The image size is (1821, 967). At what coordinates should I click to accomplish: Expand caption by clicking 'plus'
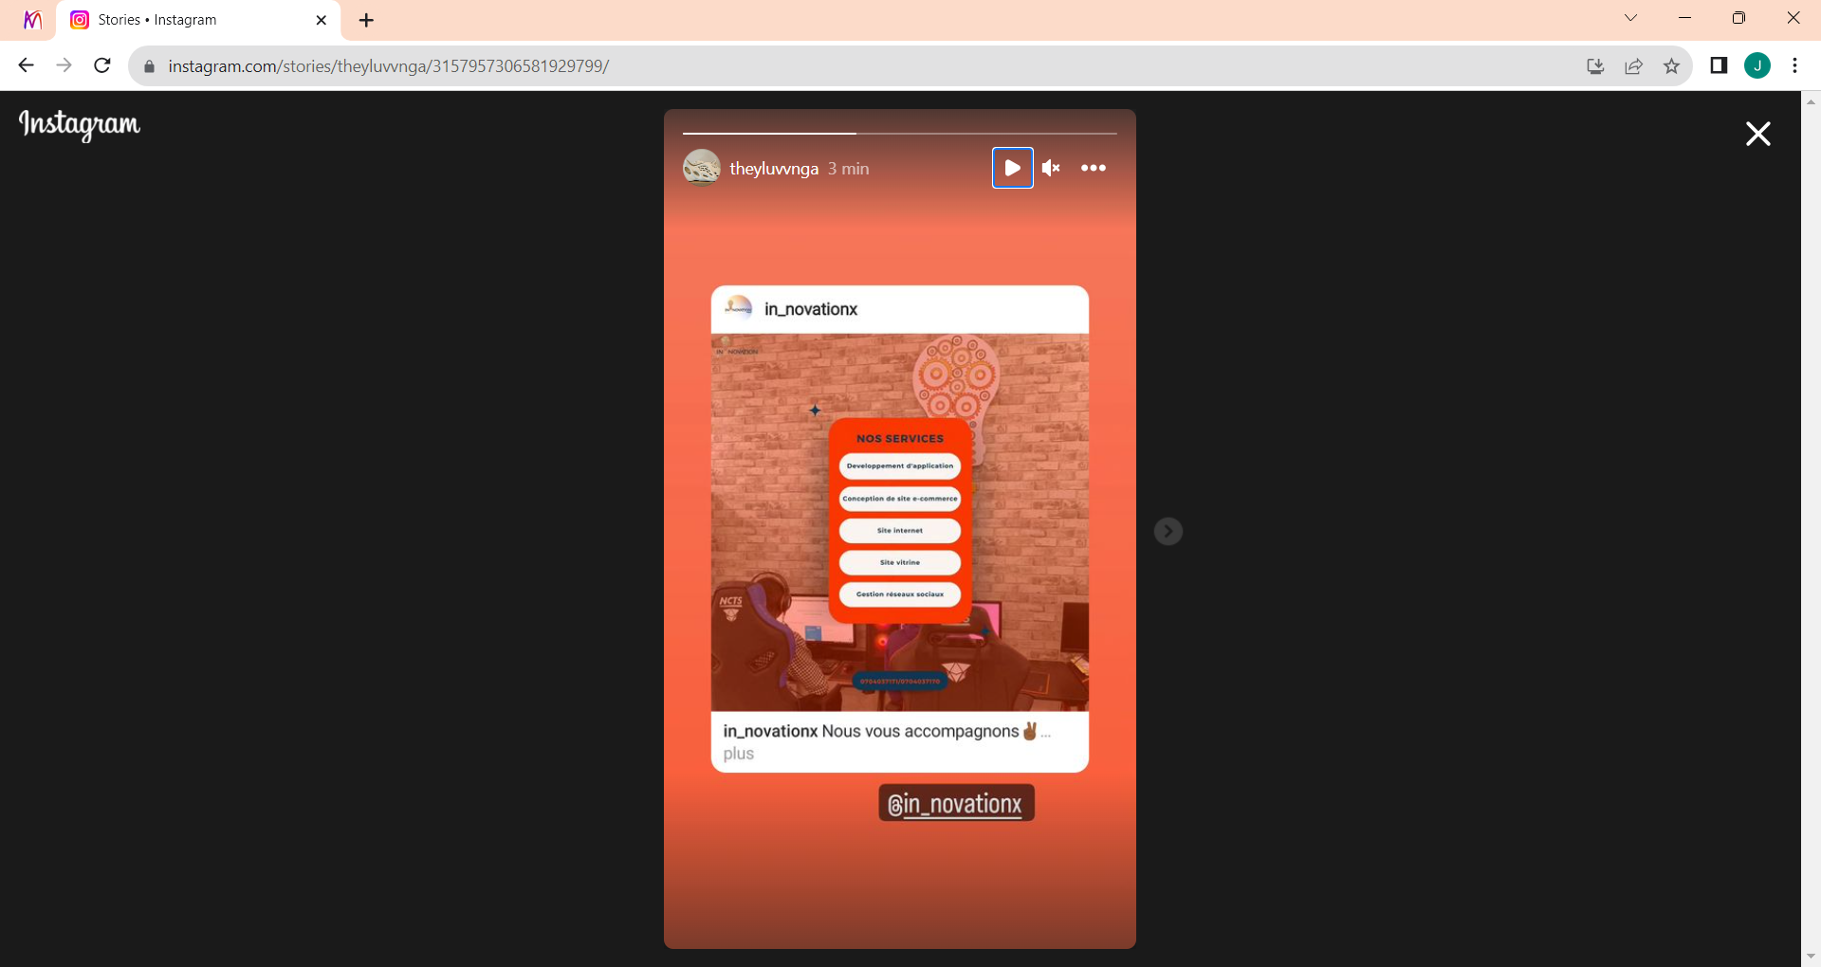pos(738,754)
